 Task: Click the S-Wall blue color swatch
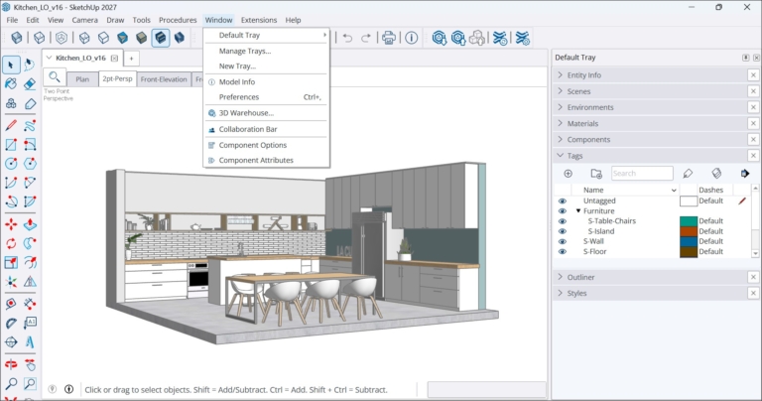point(689,241)
